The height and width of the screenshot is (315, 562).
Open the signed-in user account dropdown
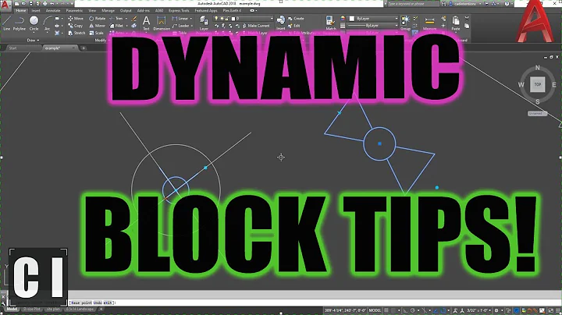click(x=464, y=4)
